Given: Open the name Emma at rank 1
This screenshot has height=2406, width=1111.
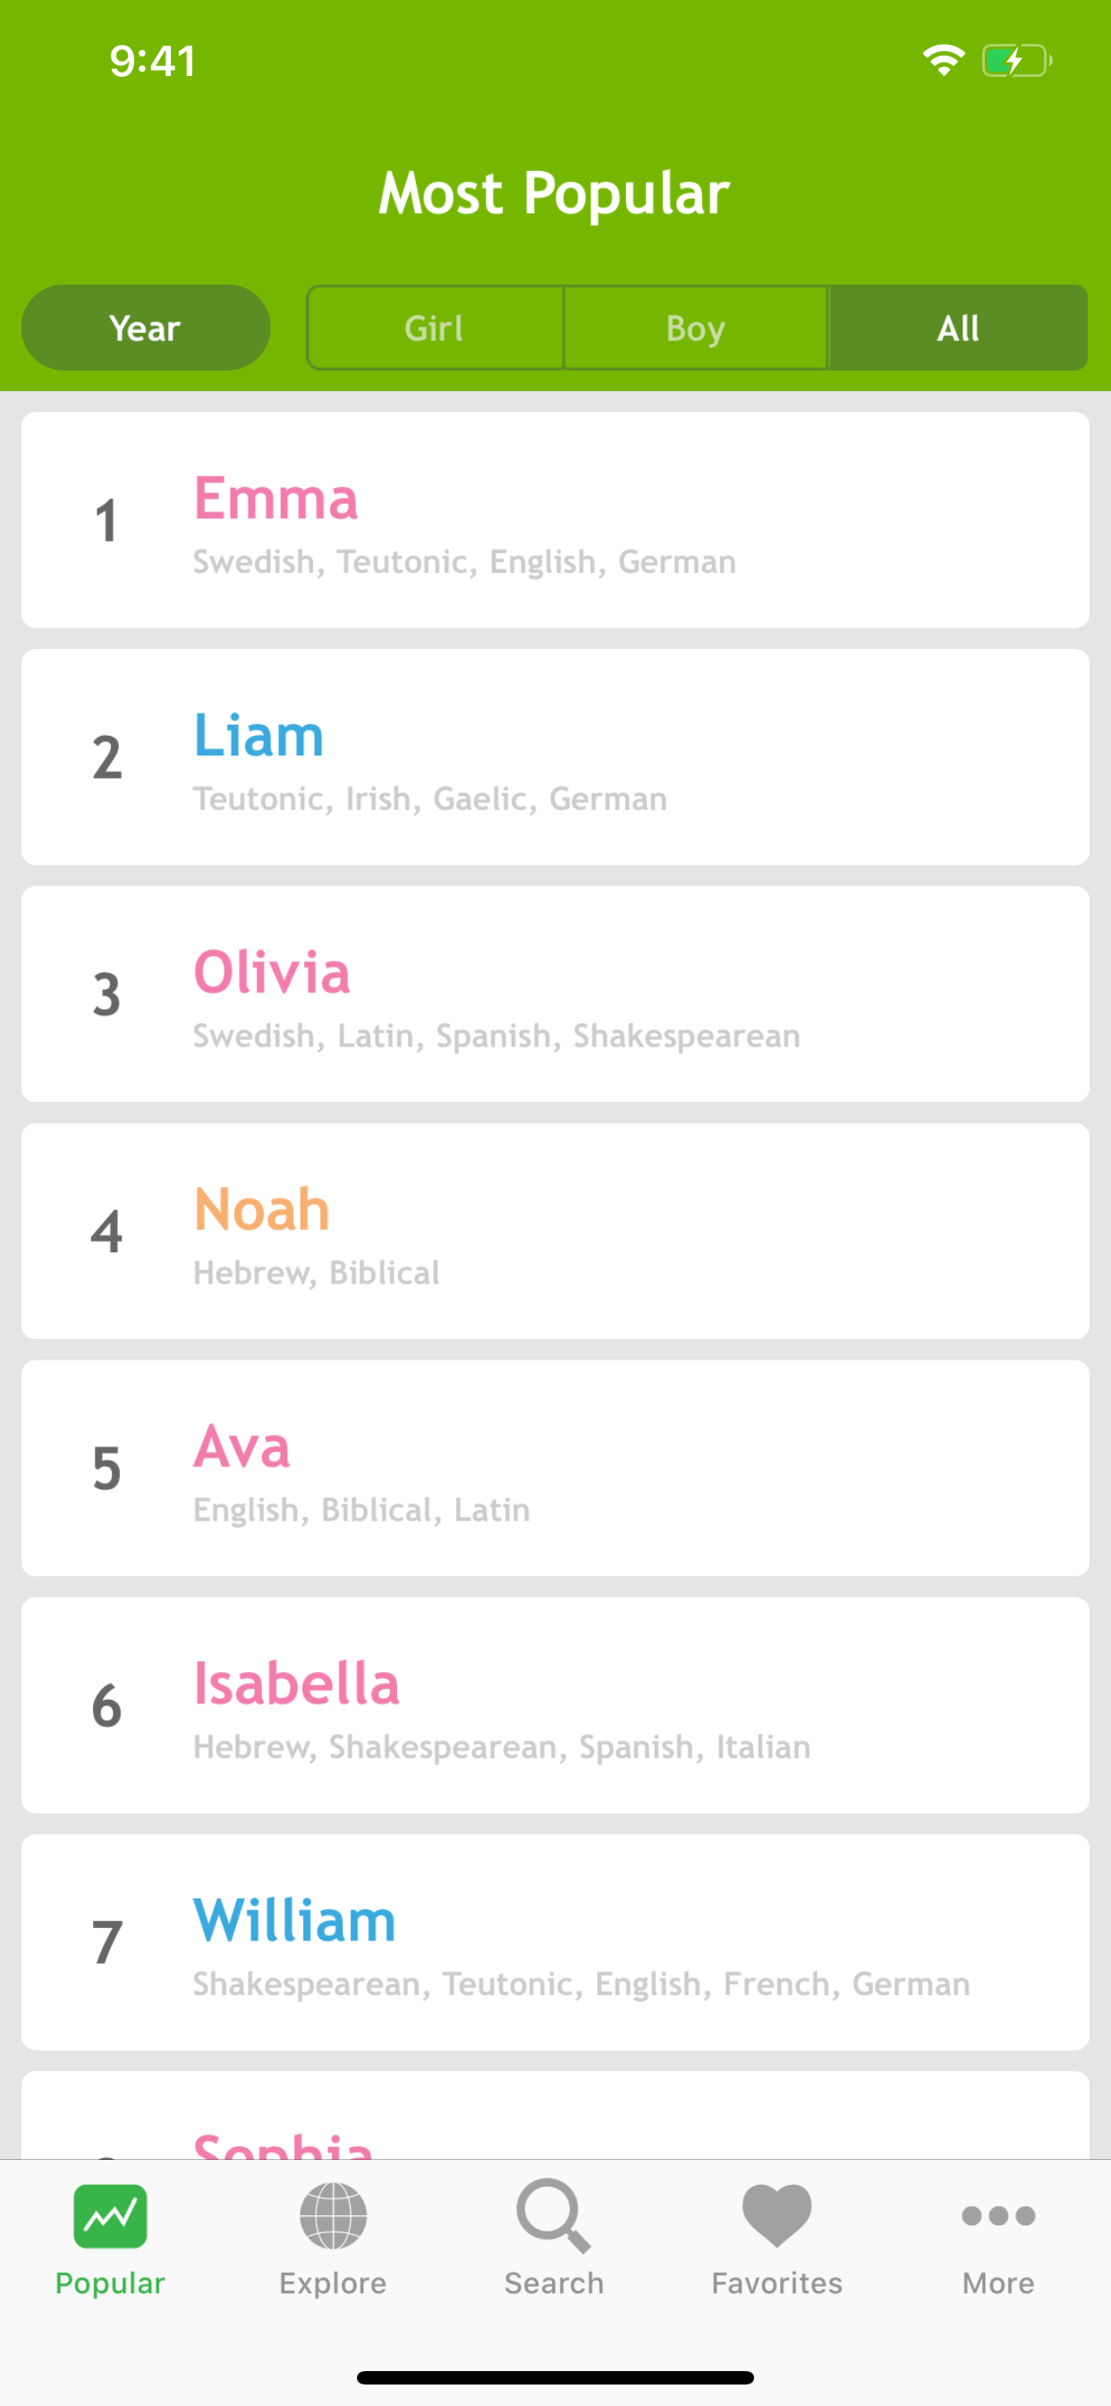Looking at the screenshot, I should pos(555,519).
